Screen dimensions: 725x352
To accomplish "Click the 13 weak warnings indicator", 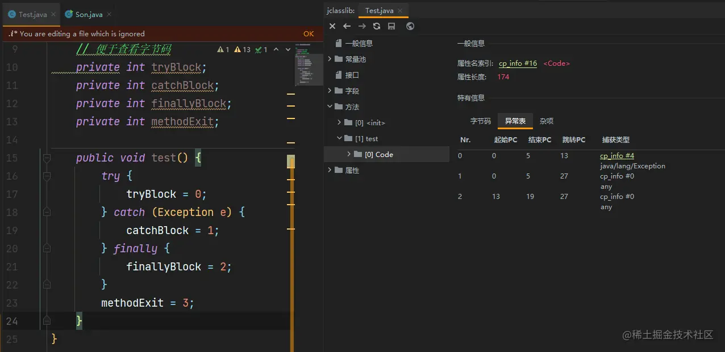I will (x=243, y=50).
